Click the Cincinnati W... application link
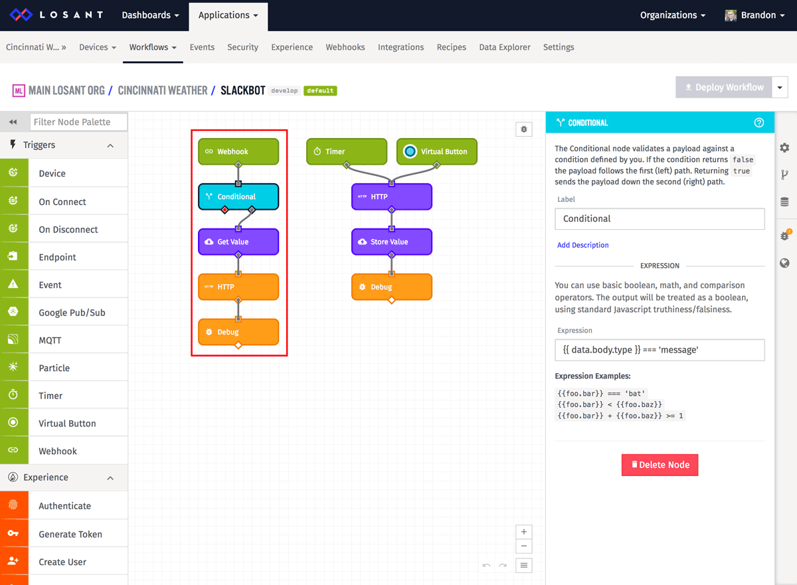797x585 pixels. point(36,47)
